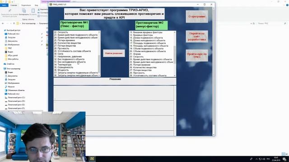Open 'Быстрый доступ' in Explorer sidebar
The height and width of the screenshot is (162, 289).
pos(13,30)
